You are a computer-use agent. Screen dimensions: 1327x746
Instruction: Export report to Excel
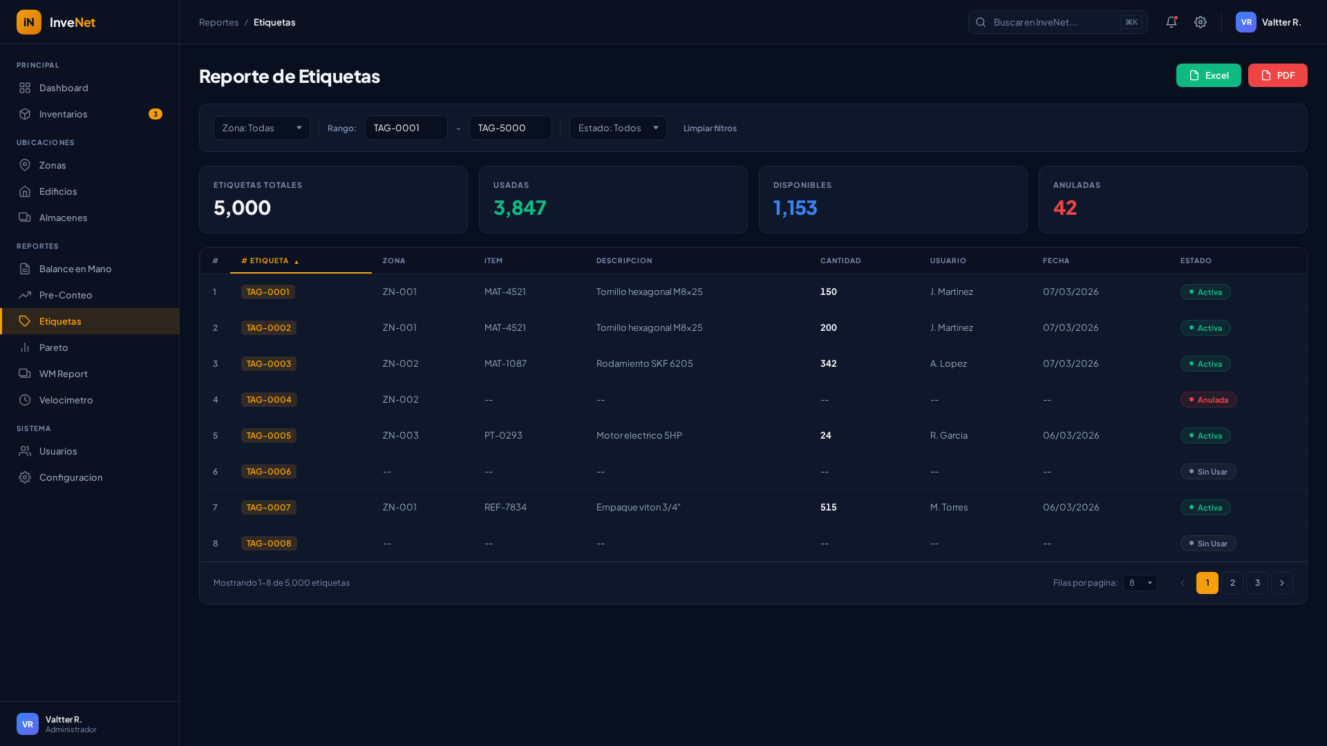tap(1208, 75)
